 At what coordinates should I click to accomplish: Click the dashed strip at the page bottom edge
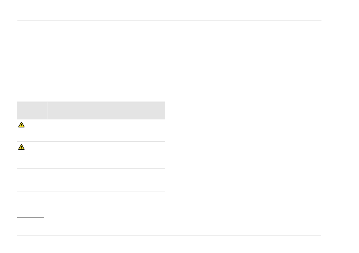[x=179, y=252]
